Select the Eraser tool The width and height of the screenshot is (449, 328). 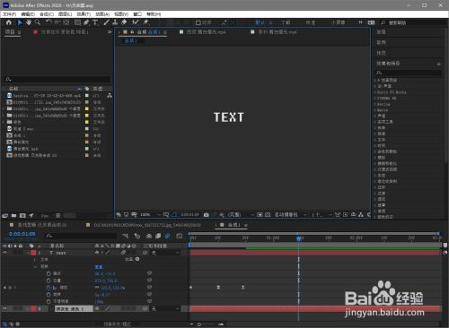point(124,22)
